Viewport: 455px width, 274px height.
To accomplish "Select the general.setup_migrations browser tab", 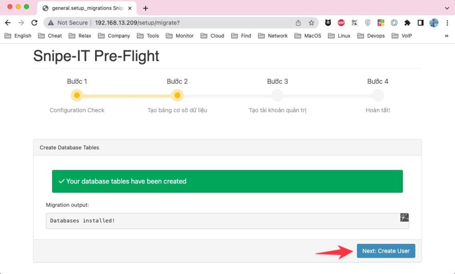I will [x=87, y=8].
